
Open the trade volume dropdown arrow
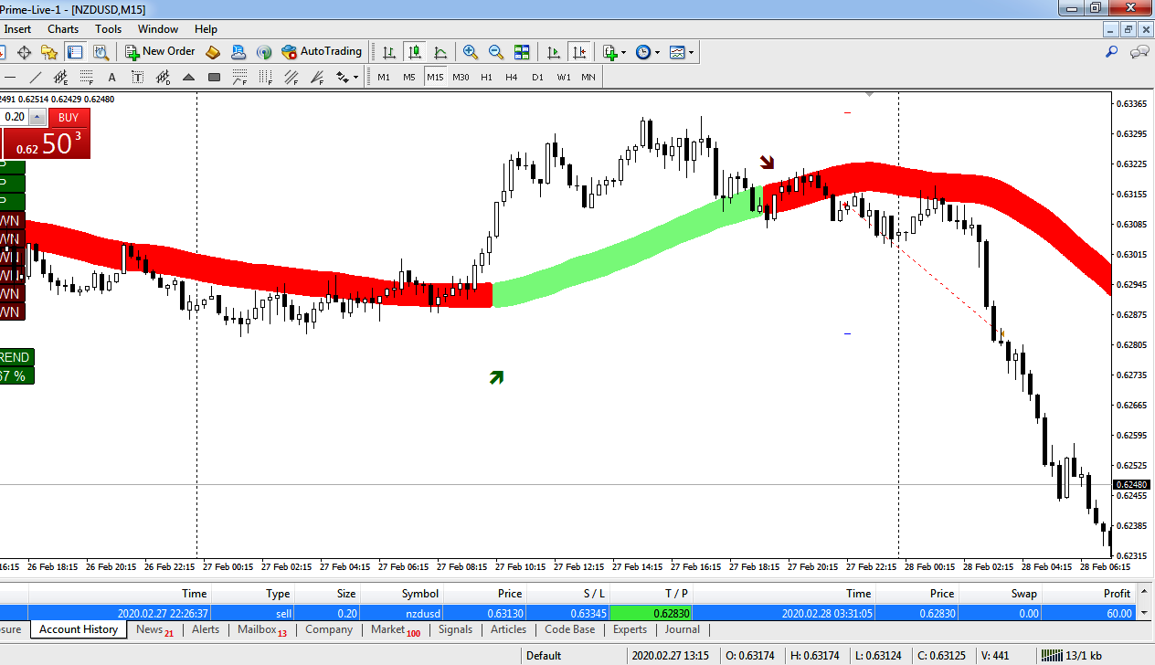37,117
